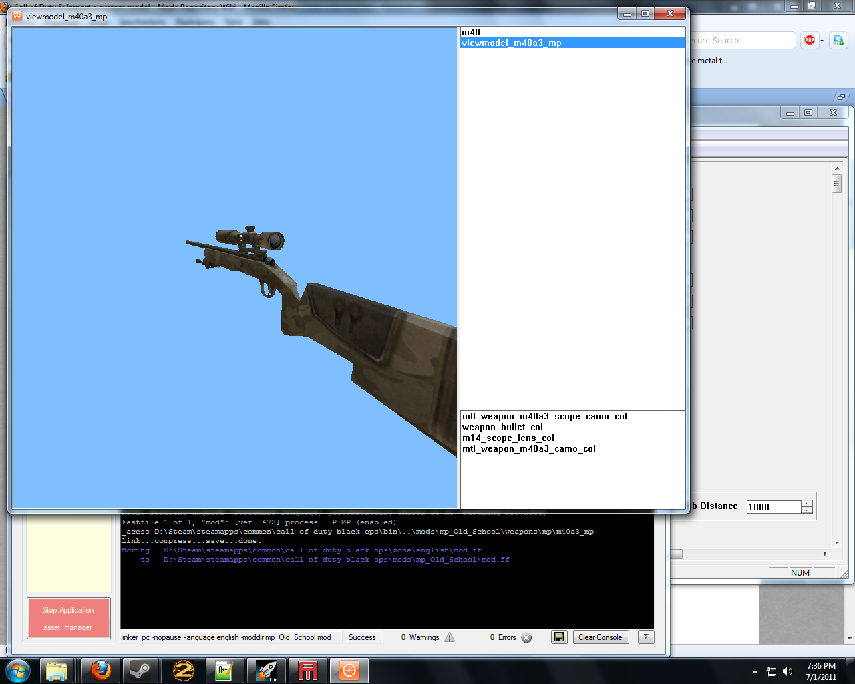Increase Distance with the up spinner arrow
855x684 pixels.
point(807,504)
